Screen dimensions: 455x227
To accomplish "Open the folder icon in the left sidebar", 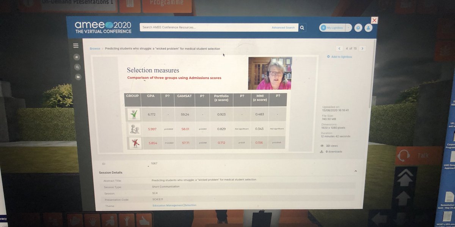I will (78, 77).
